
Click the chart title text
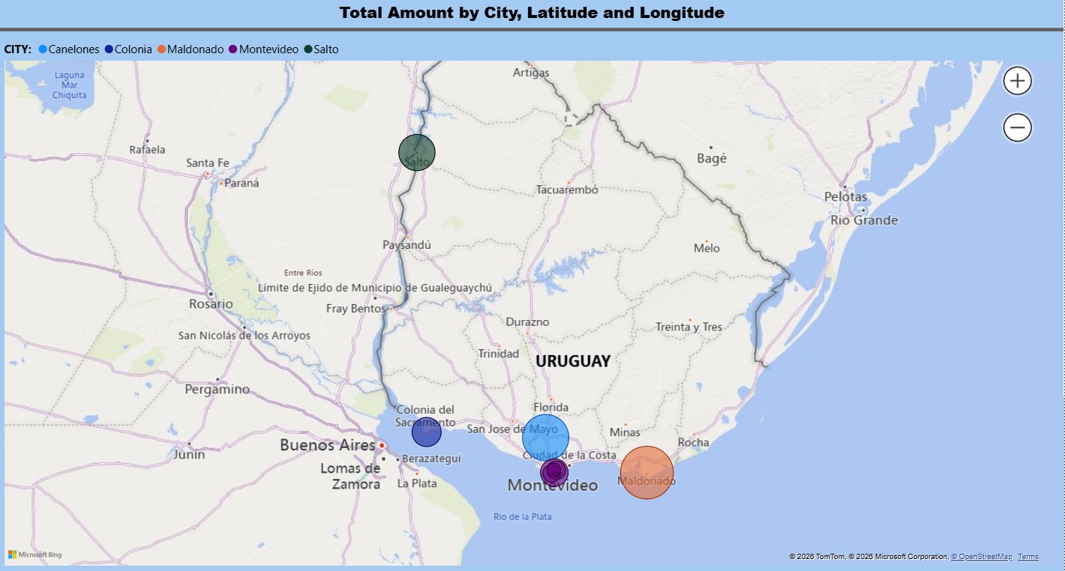click(532, 13)
